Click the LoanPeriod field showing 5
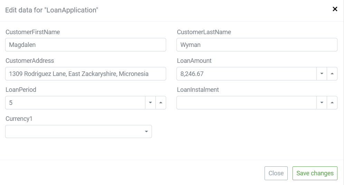This screenshot has height=185, width=344. pyautogui.click(x=75, y=103)
